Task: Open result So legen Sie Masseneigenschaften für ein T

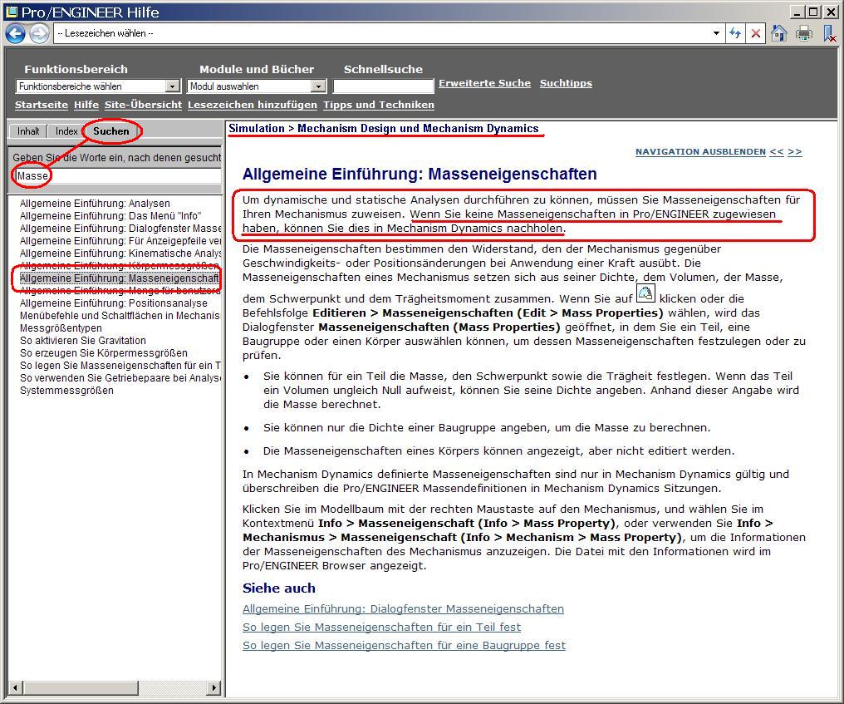Action: click(120, 365)
